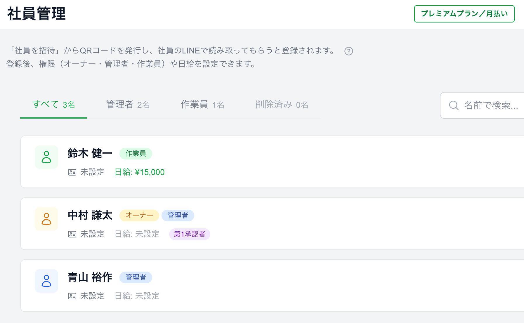Click the 社員管理 page heading
The height and width of the screenshot is (323, 524).
click(37, 14)
